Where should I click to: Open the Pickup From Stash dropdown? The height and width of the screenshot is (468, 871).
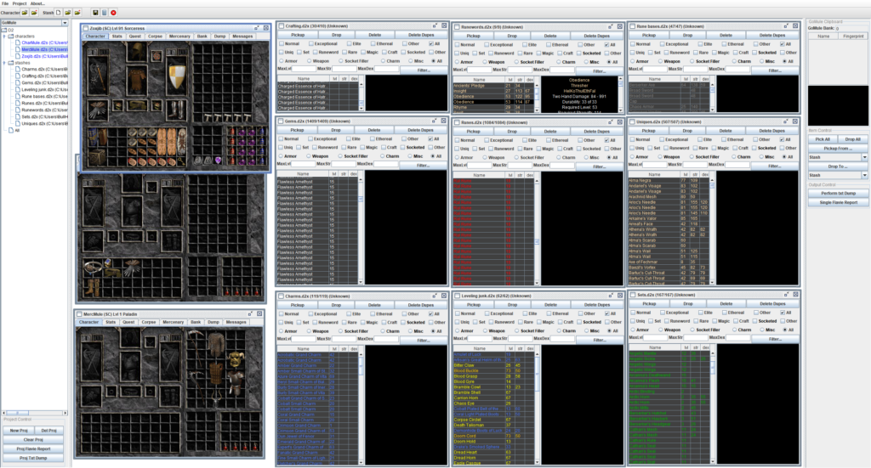[x=865, y=157]
